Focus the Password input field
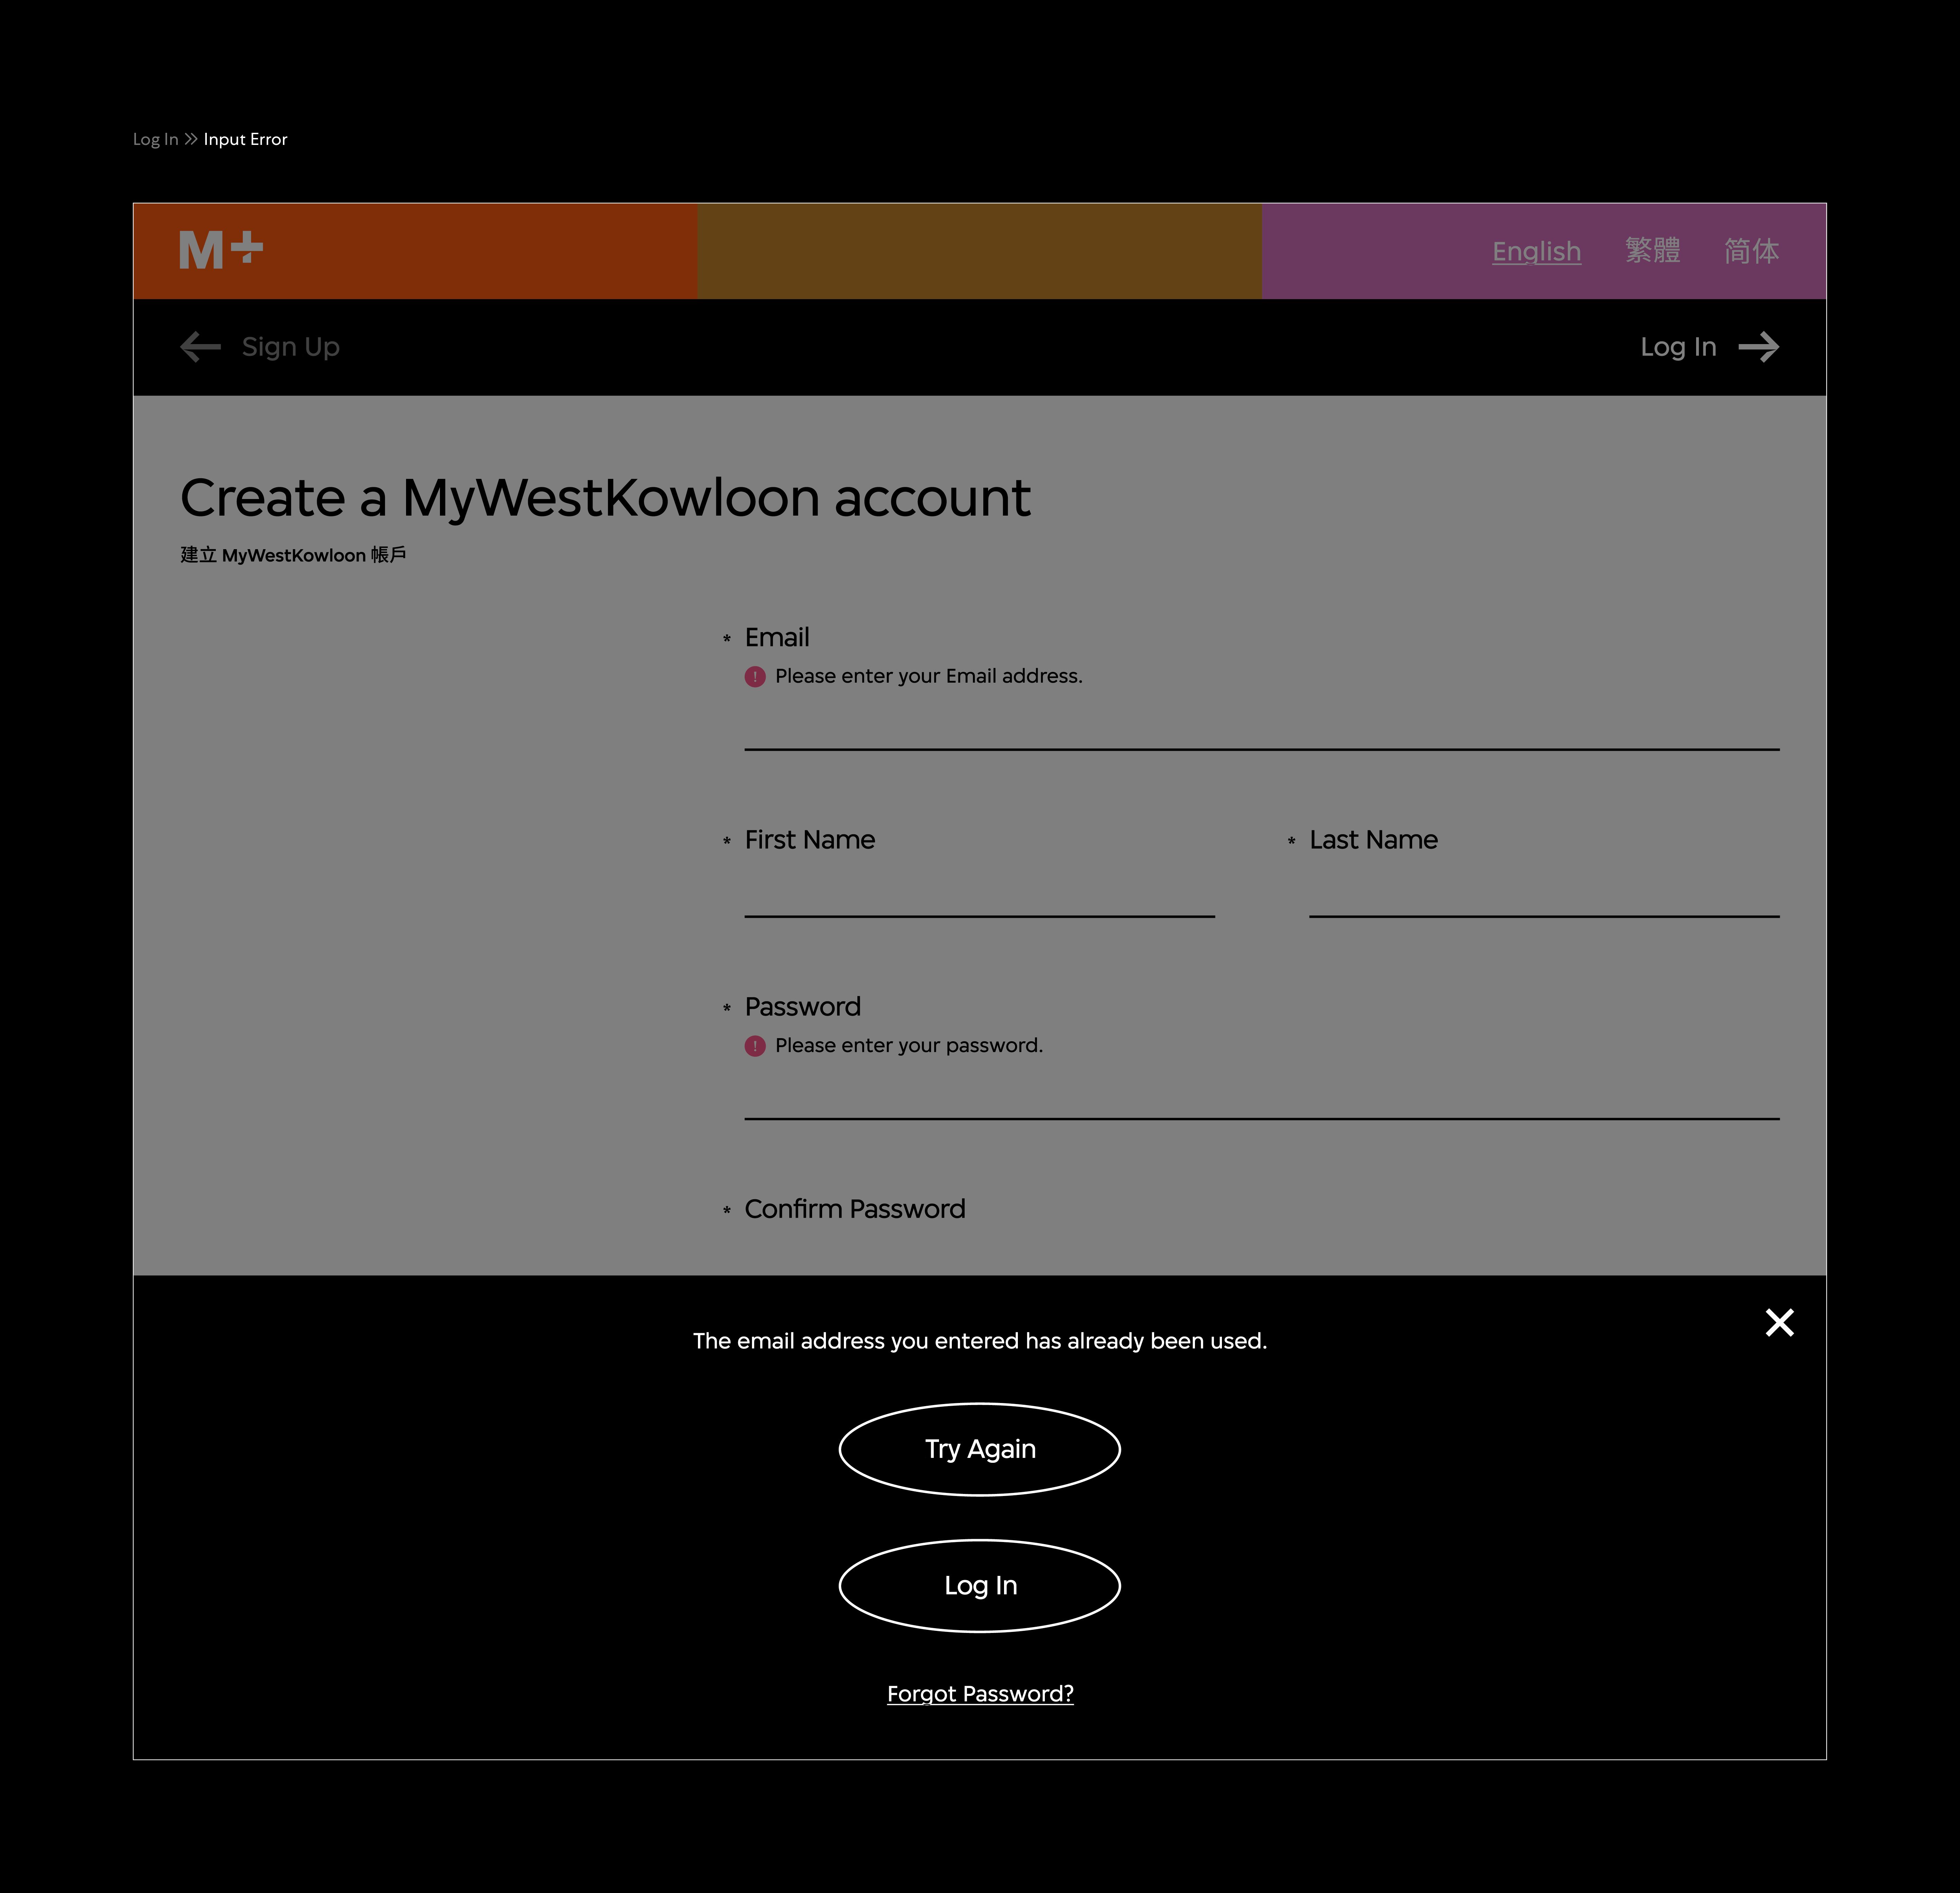Viewport: 1960px width, 1893px height. click(x=1262, y=1094)
